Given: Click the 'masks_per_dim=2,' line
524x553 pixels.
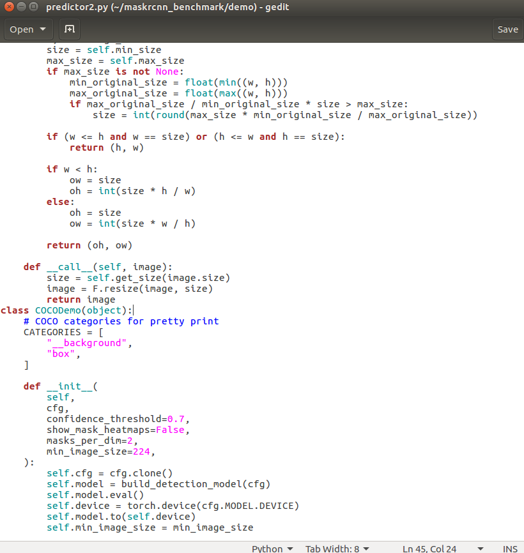Looking at the screenshot, I should coord(92,441).
